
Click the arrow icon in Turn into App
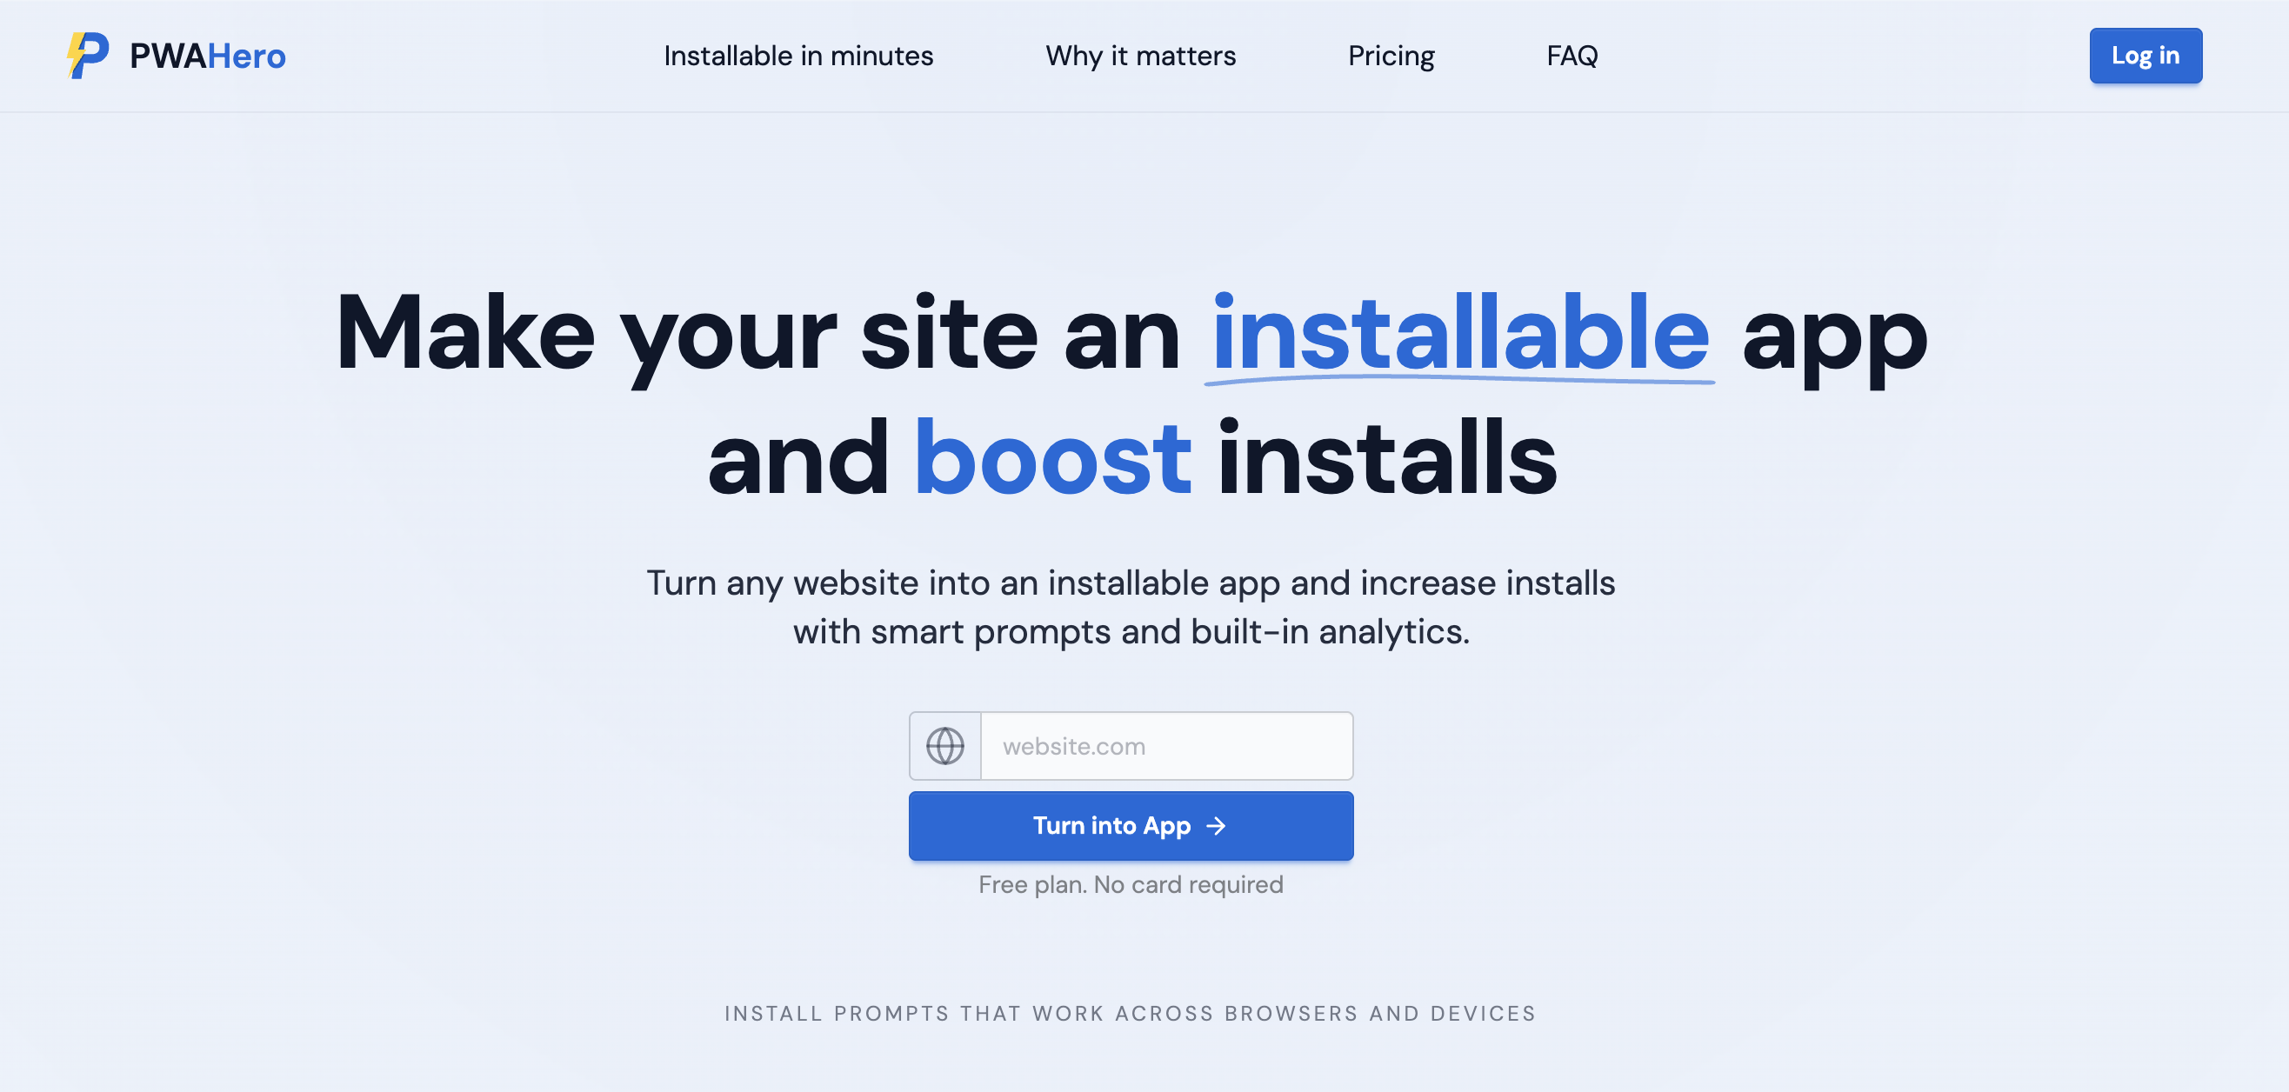click(1216, 826)
